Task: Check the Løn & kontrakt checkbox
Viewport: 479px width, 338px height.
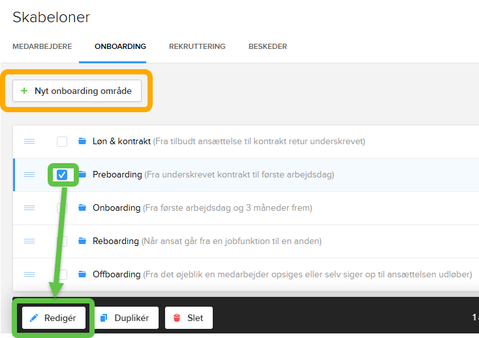Action: pos(62,142)
